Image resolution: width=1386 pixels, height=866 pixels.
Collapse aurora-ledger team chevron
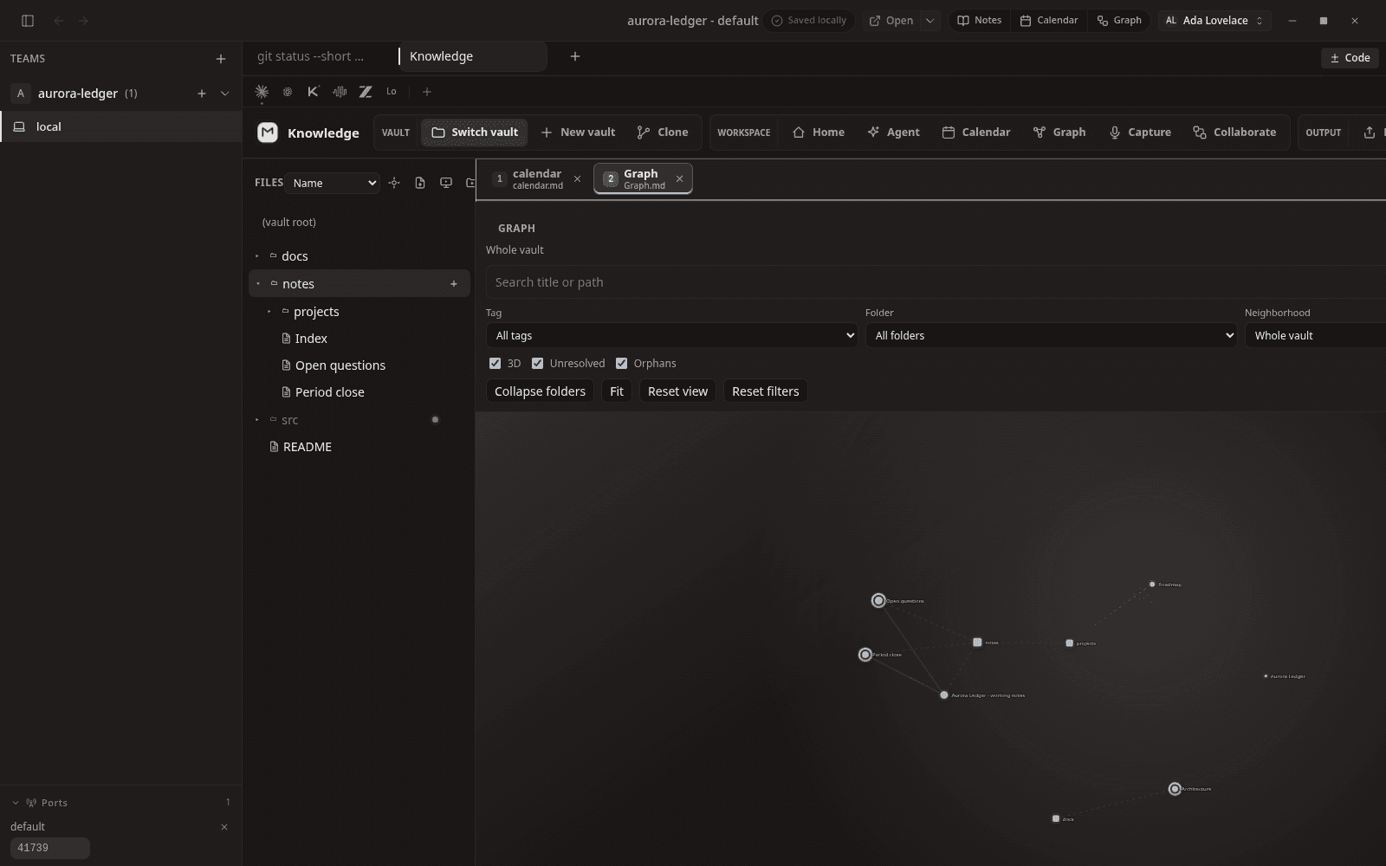pos(225,94)
